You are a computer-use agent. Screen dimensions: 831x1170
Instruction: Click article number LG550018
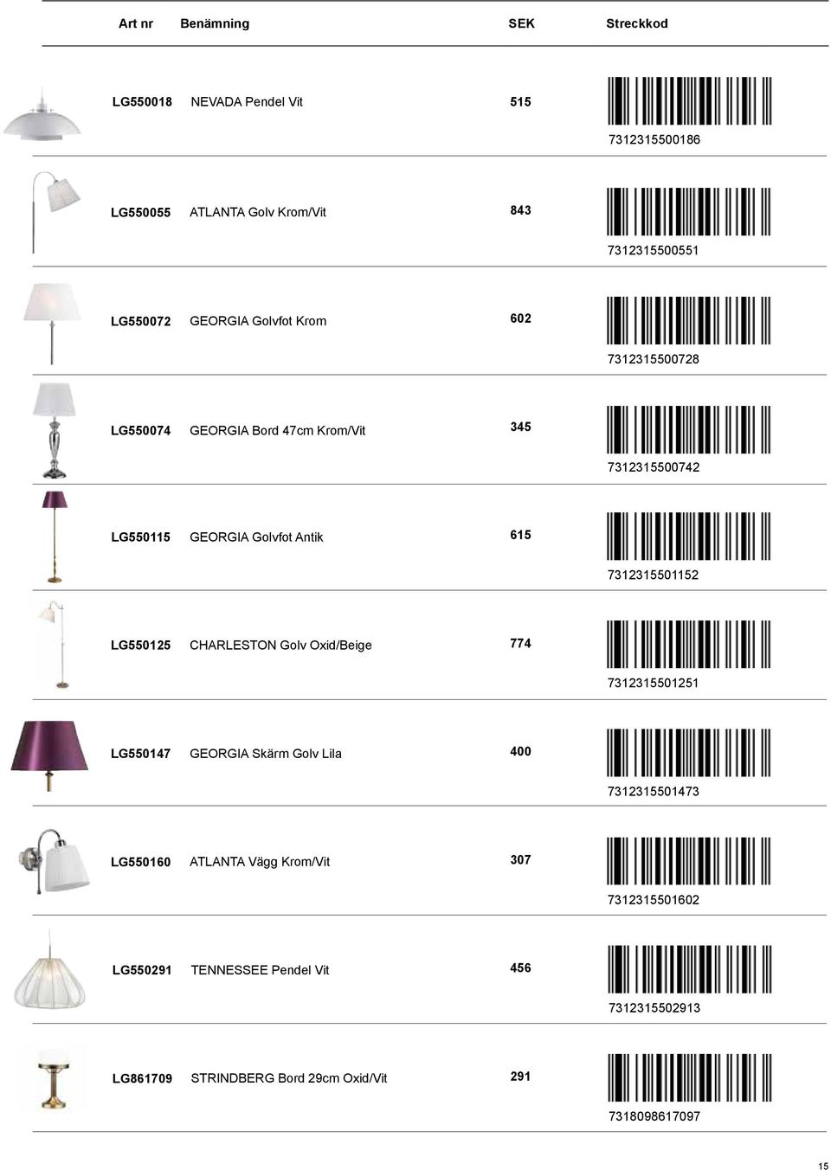[142, 102]
